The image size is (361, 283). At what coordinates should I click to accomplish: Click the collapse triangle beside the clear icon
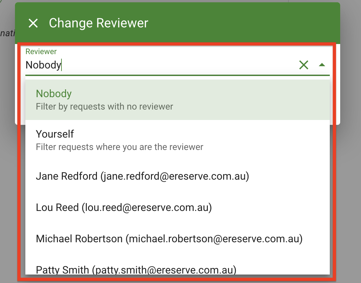click(322, 65)
